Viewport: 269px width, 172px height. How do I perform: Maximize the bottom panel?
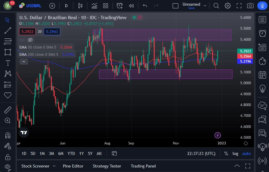[248, 166]
